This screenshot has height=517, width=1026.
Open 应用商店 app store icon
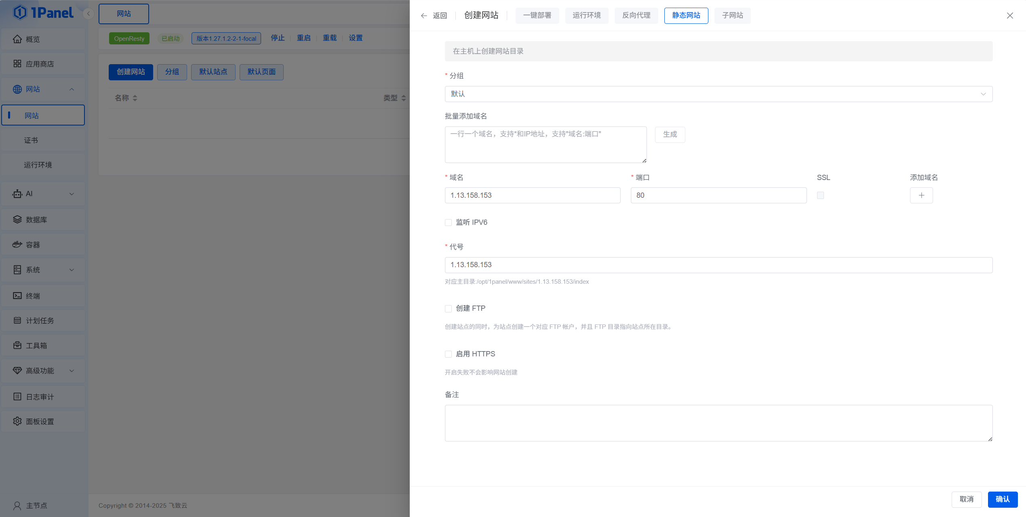pyautogui.click(x=17, y=64)
